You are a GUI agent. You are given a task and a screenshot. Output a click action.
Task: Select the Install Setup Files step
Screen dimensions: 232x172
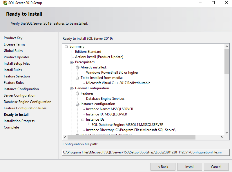click(17, 64)
